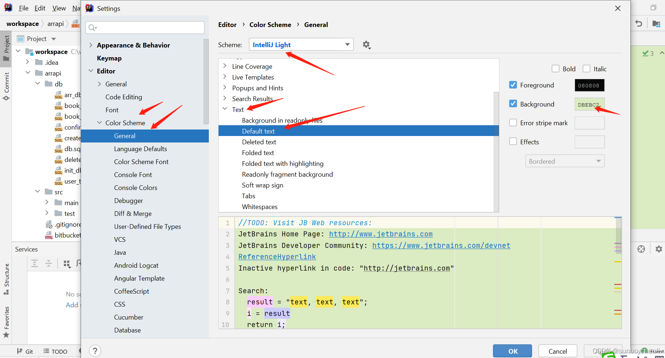The width and height of the screenshot is (665, 358).
Task: Open the View menu
Action: pos(59,8)
